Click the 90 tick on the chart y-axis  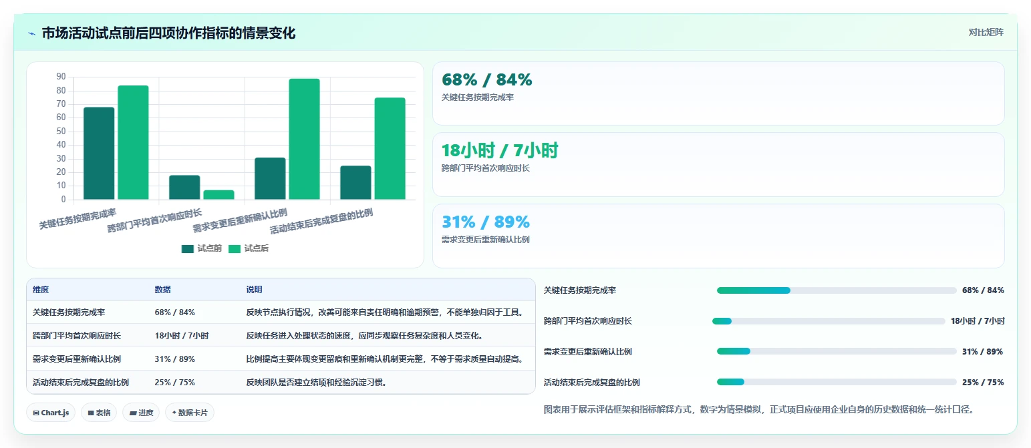click(x=61, y=77)
